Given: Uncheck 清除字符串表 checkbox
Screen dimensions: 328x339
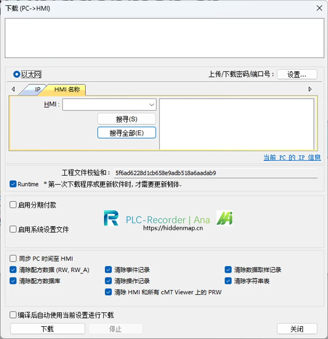Looking at the screenshot, I should coord(228,281).
